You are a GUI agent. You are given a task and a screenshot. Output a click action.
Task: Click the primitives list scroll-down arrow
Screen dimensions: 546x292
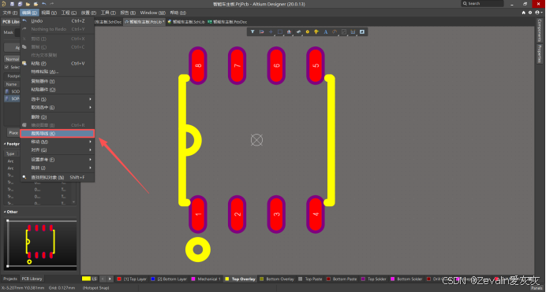click(73, 202)
